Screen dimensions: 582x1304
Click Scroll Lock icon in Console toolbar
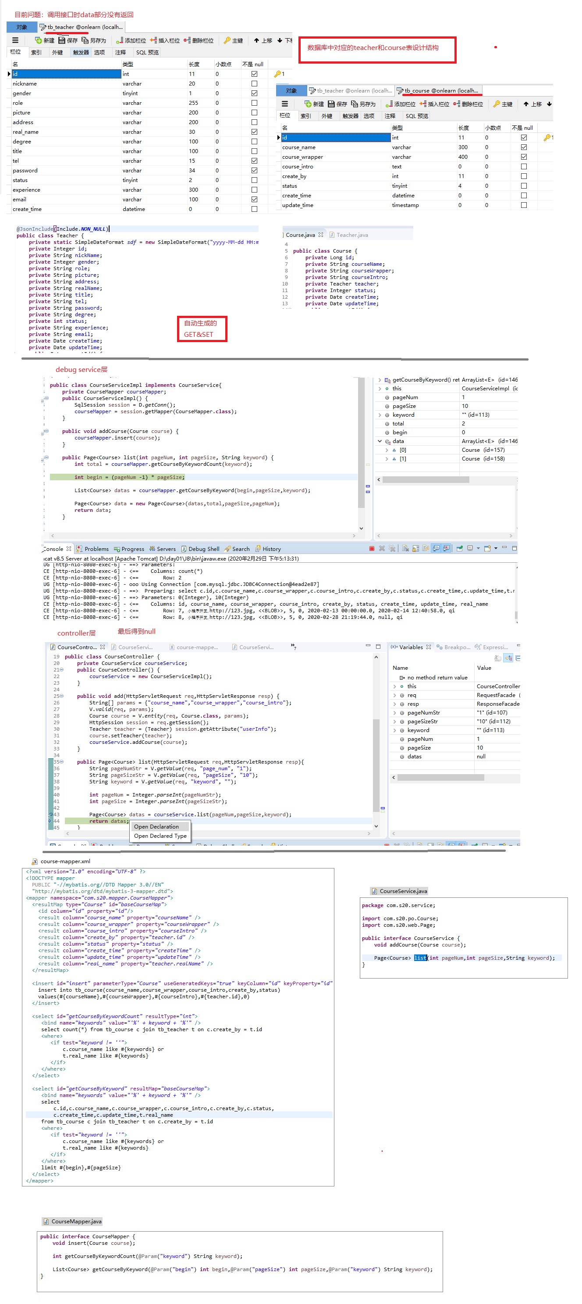(x=415, y=548)
